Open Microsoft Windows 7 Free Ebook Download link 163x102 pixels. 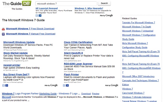30,29
